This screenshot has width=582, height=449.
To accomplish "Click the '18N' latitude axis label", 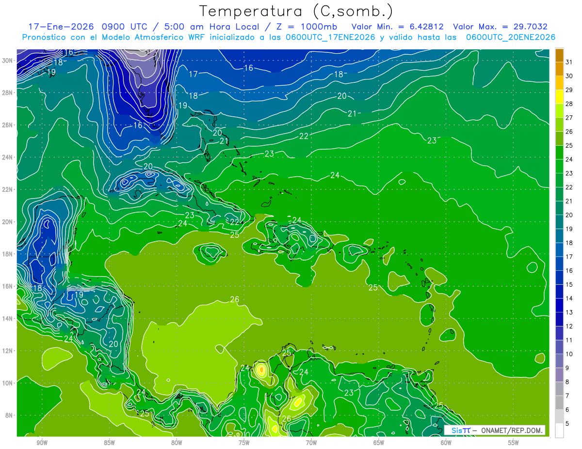I will tap(7, 254).
